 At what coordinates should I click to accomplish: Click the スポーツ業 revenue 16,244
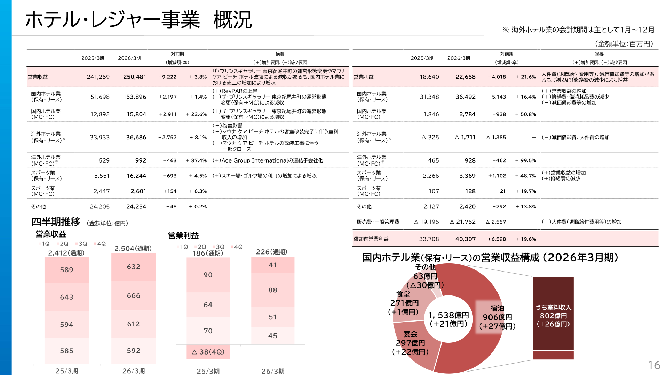(x=136, y=176)
